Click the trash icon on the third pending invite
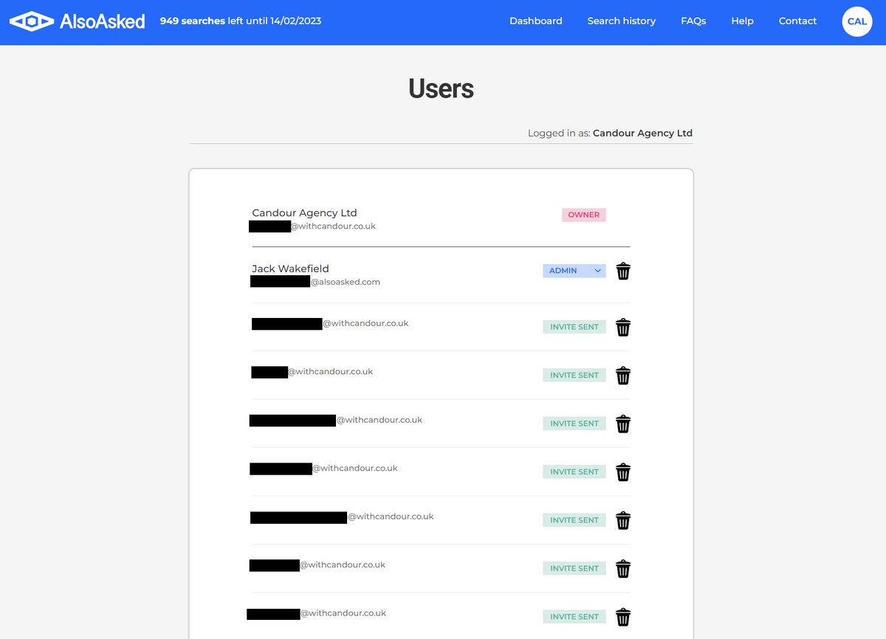 tap(623, 424)
